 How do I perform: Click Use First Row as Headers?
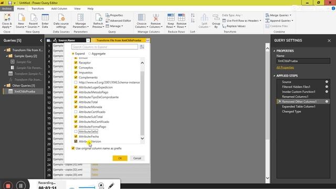241,20
